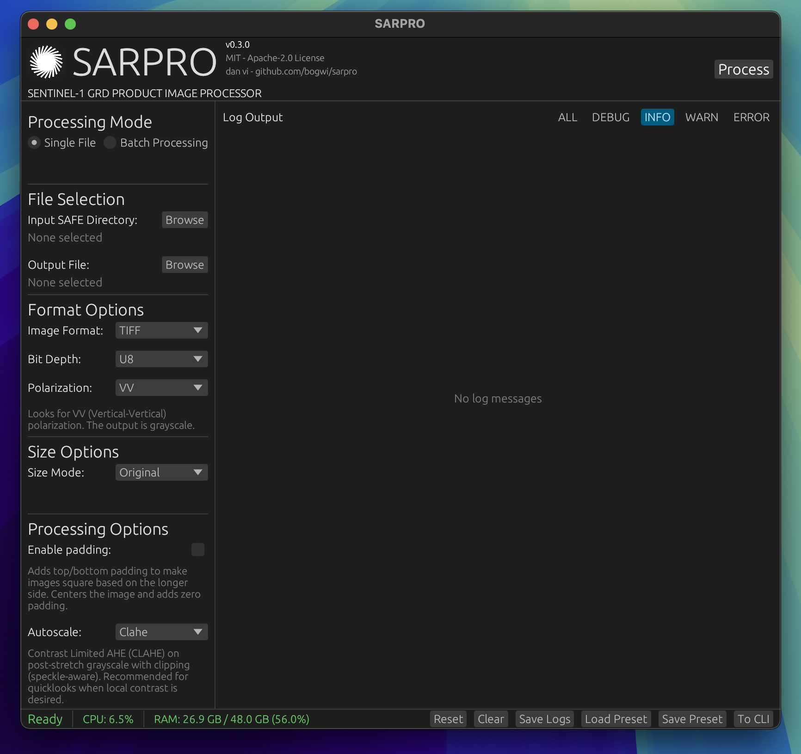801x754 pixels.
Task: Select the INFO log filter
Action: [x=657, y=117]
